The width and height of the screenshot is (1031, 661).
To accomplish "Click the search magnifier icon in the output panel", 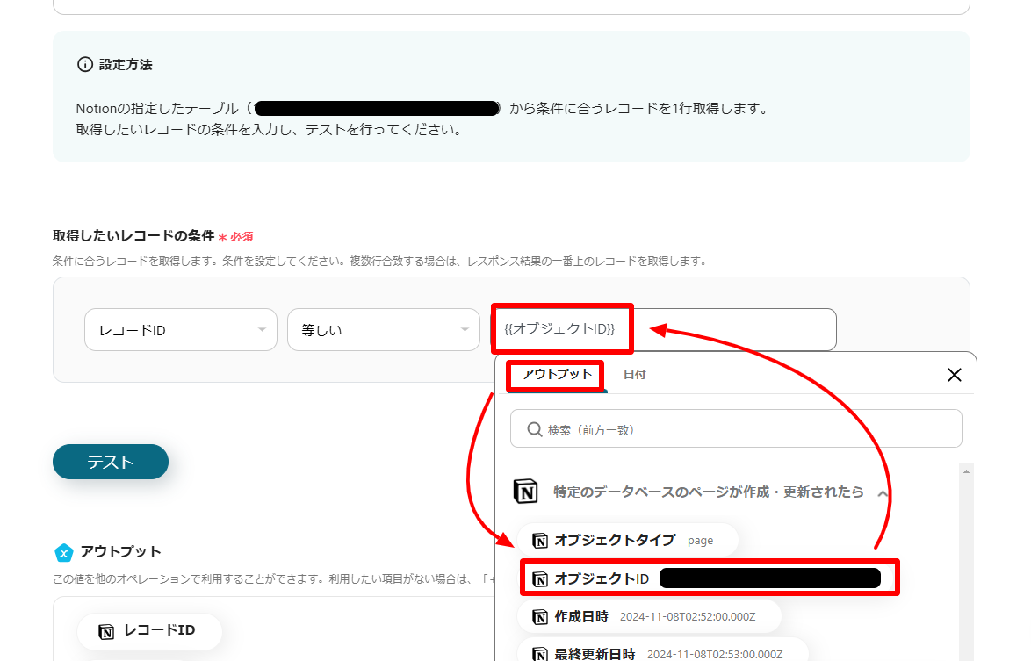I will click(x=533, y=428).
